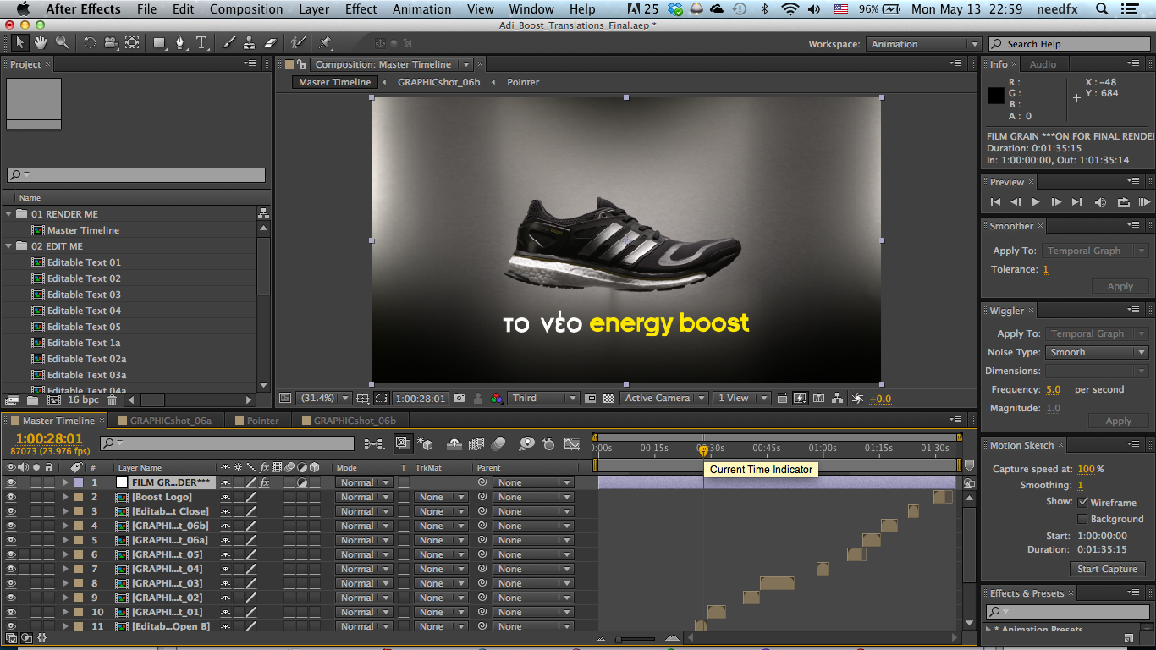Image resolution: width=1156 pixels, height=650 pixels.
Task: Select the Brush tool
Action: point(228,42)
